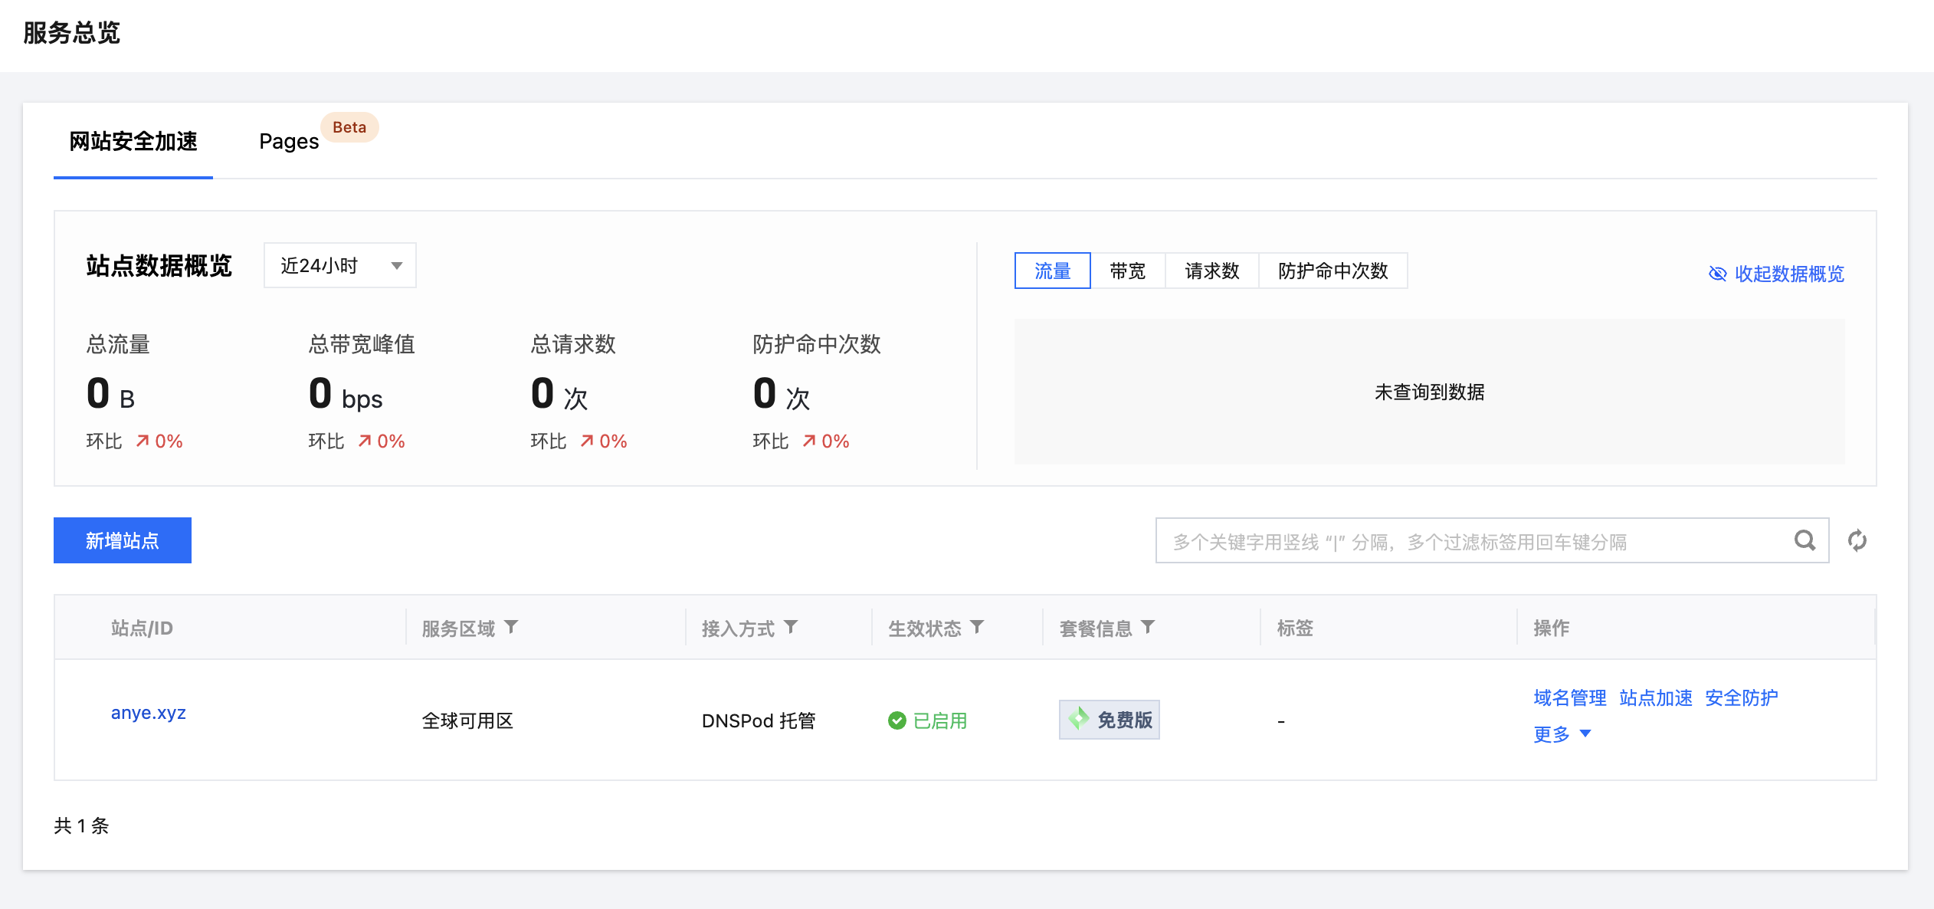1934x909 pixels.
Task: Select the 防护命中次数 metric tab
Action: [x=1333, y=271]
